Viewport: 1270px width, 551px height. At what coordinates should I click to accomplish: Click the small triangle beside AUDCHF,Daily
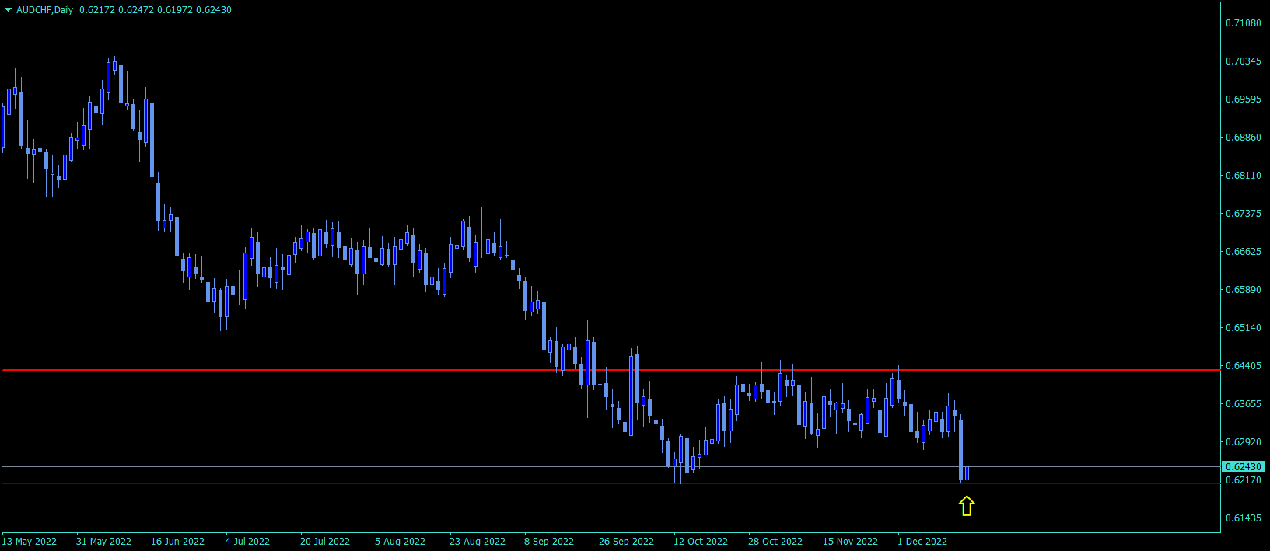point(9,10)
